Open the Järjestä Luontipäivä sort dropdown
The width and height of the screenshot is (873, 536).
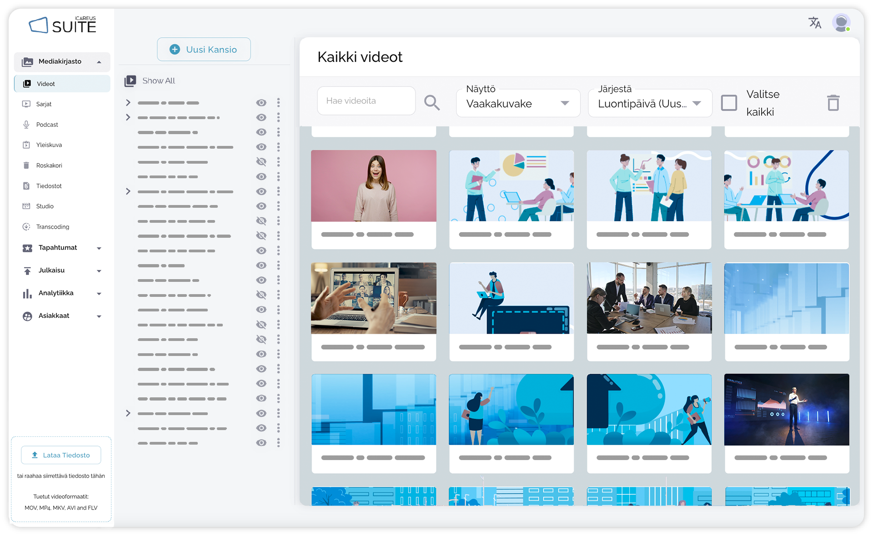[x=650, y=103]
